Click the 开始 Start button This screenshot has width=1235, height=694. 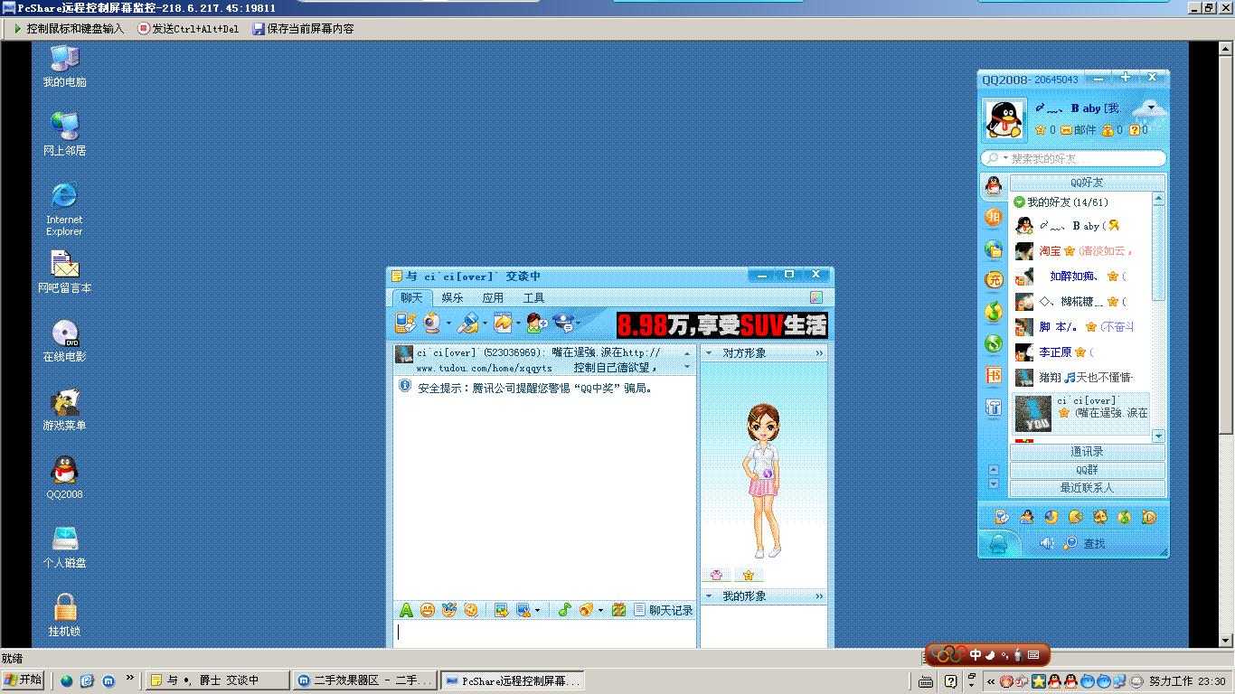click(x=24, y=680)
